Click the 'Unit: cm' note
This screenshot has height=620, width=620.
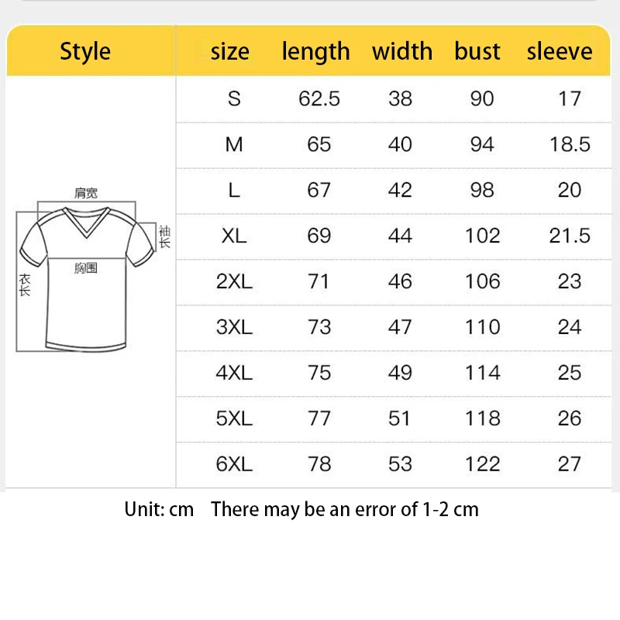159,509
